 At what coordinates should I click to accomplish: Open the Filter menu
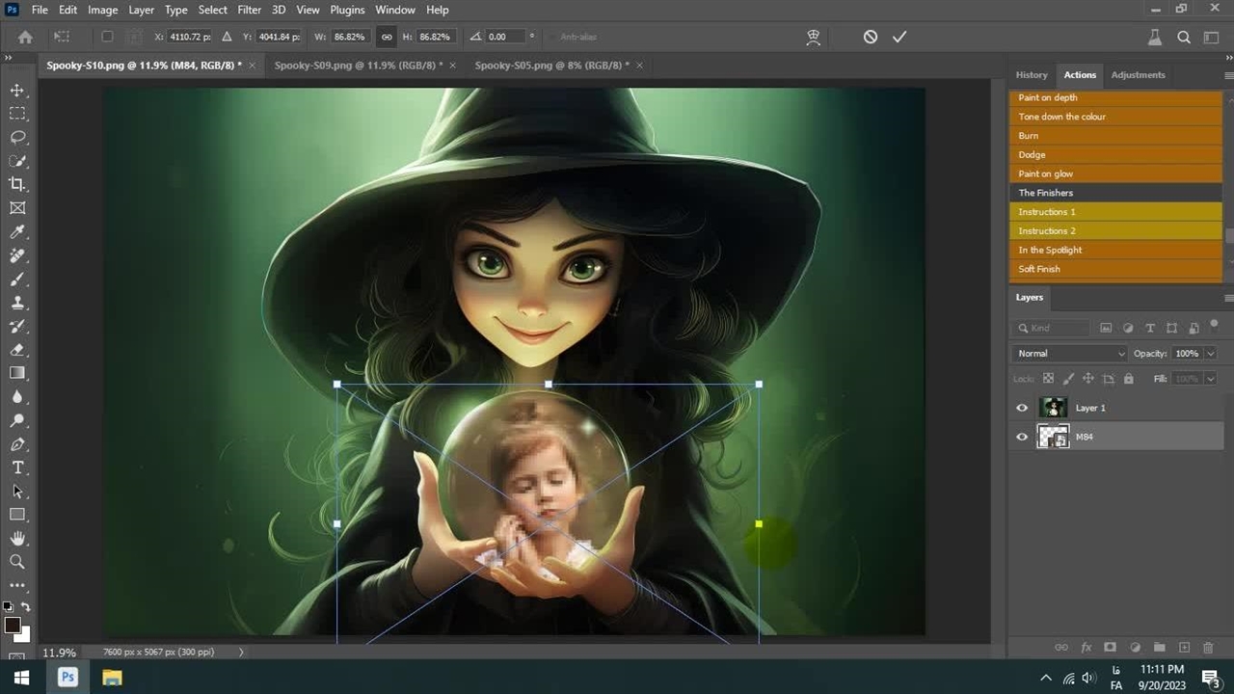pyautogui.click(x=249, y=10)
